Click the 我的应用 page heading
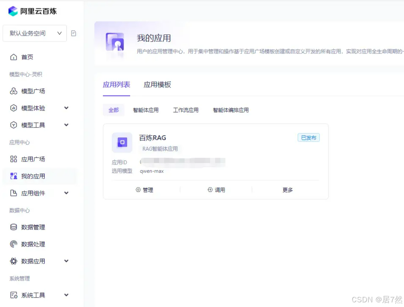Viewport: 404px width, 307px height. (x=154, y=38)
